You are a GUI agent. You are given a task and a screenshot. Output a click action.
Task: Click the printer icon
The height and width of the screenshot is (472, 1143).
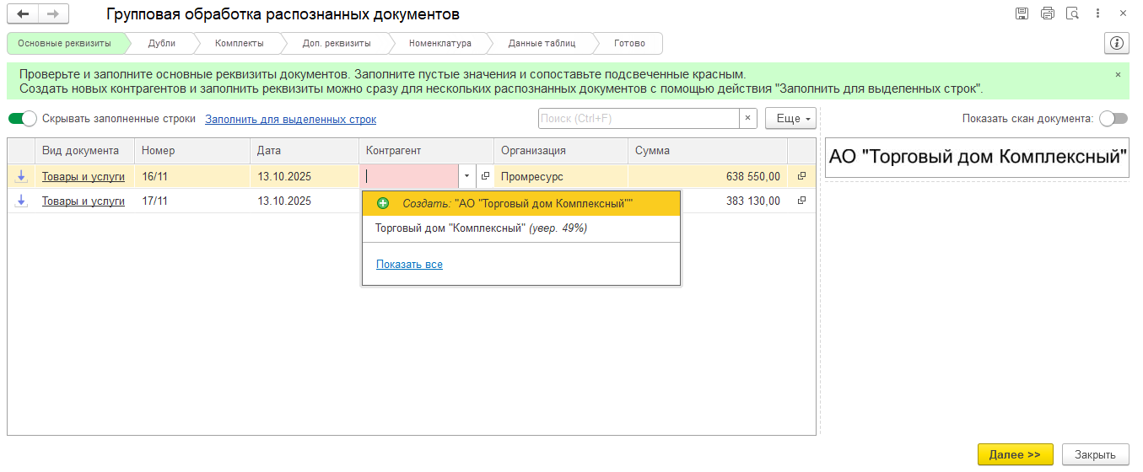[1048, 13]
